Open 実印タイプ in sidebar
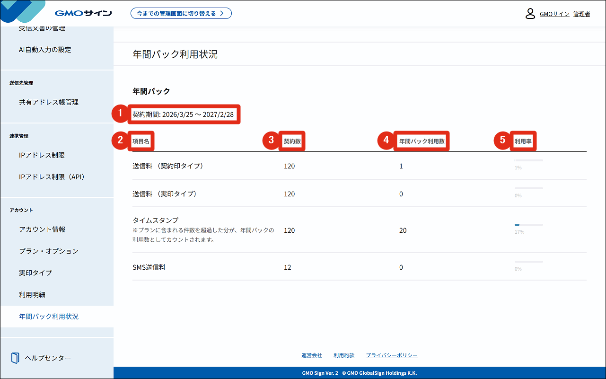 [35, 273]
